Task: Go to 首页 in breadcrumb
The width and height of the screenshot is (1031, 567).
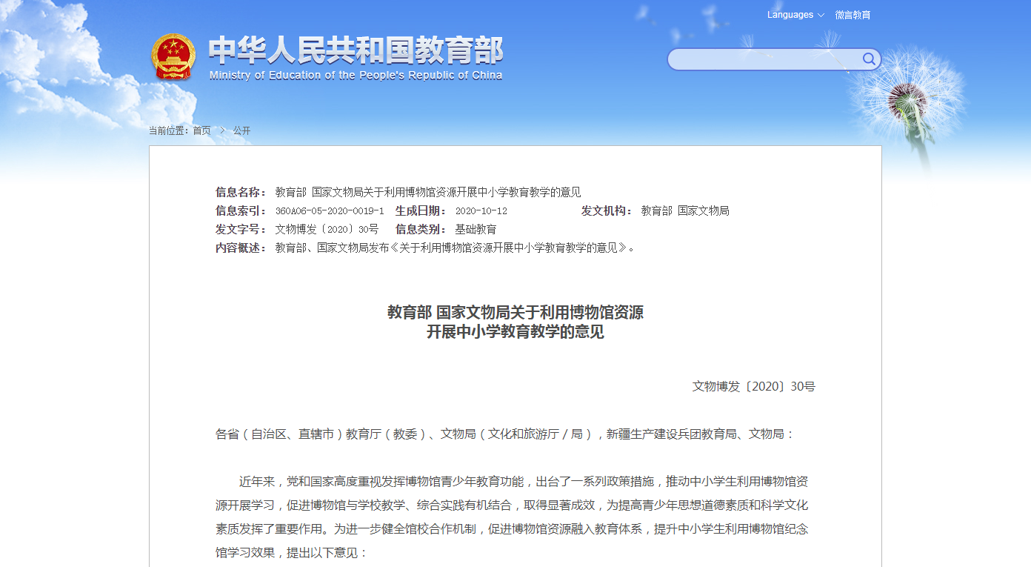Action: point(201,131)
